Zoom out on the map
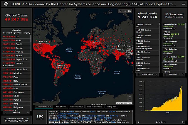 pyautogui.click(x=130, y=100)
